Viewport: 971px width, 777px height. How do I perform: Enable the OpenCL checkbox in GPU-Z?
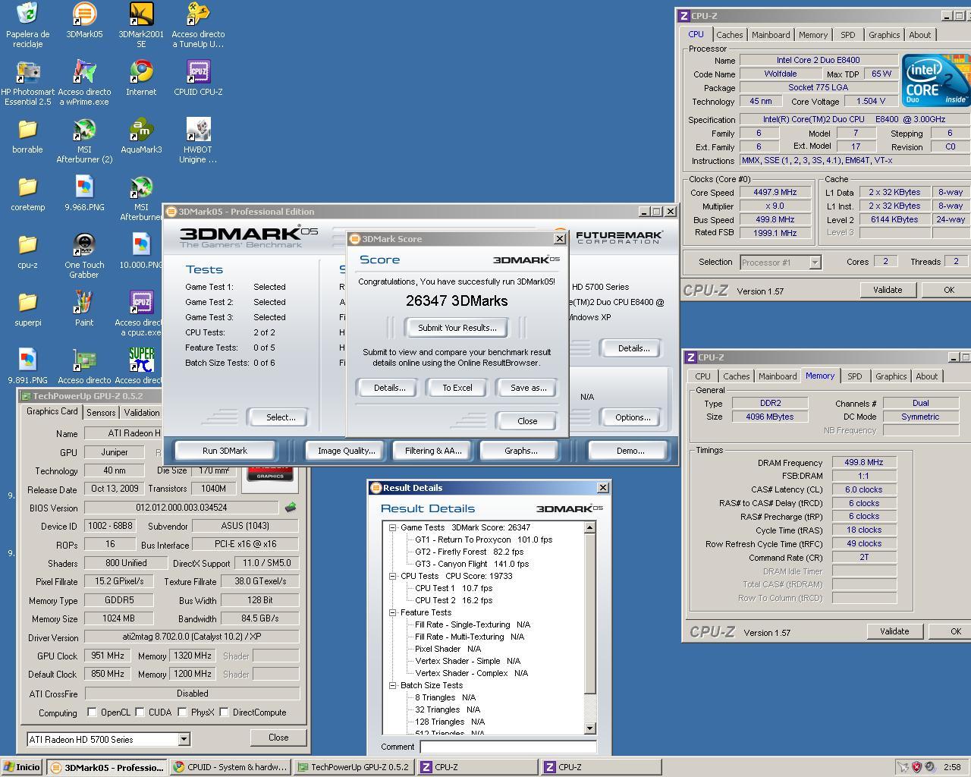tap(92, 713)
